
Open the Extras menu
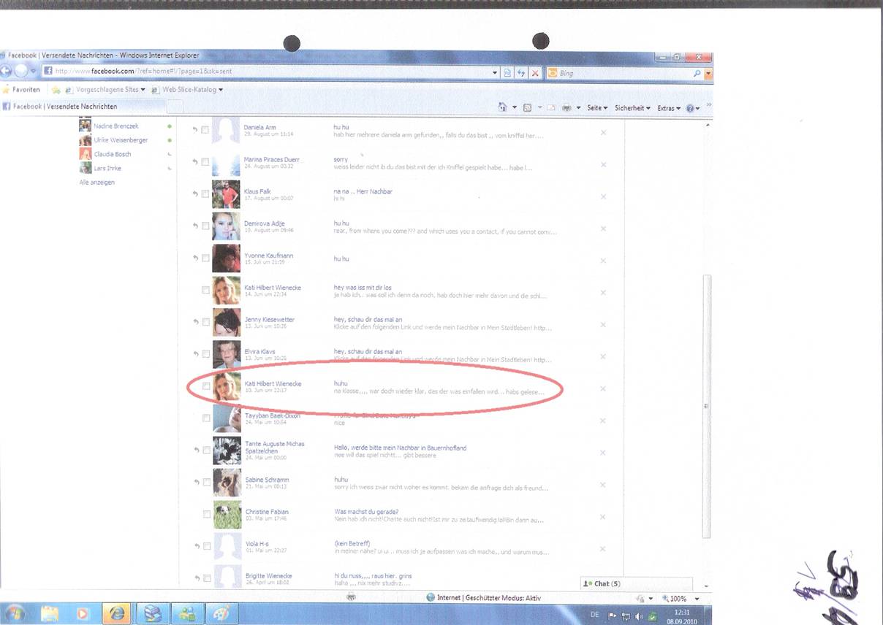(x=668, y=108)
